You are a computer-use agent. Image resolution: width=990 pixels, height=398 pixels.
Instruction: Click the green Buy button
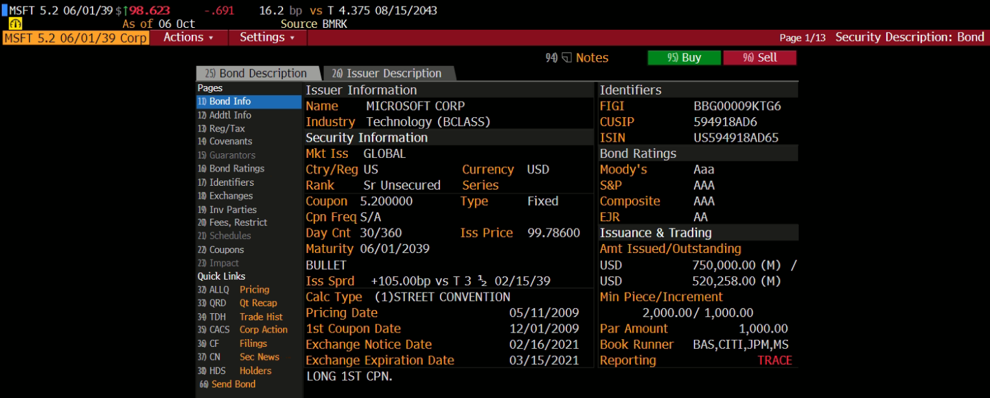684,58
